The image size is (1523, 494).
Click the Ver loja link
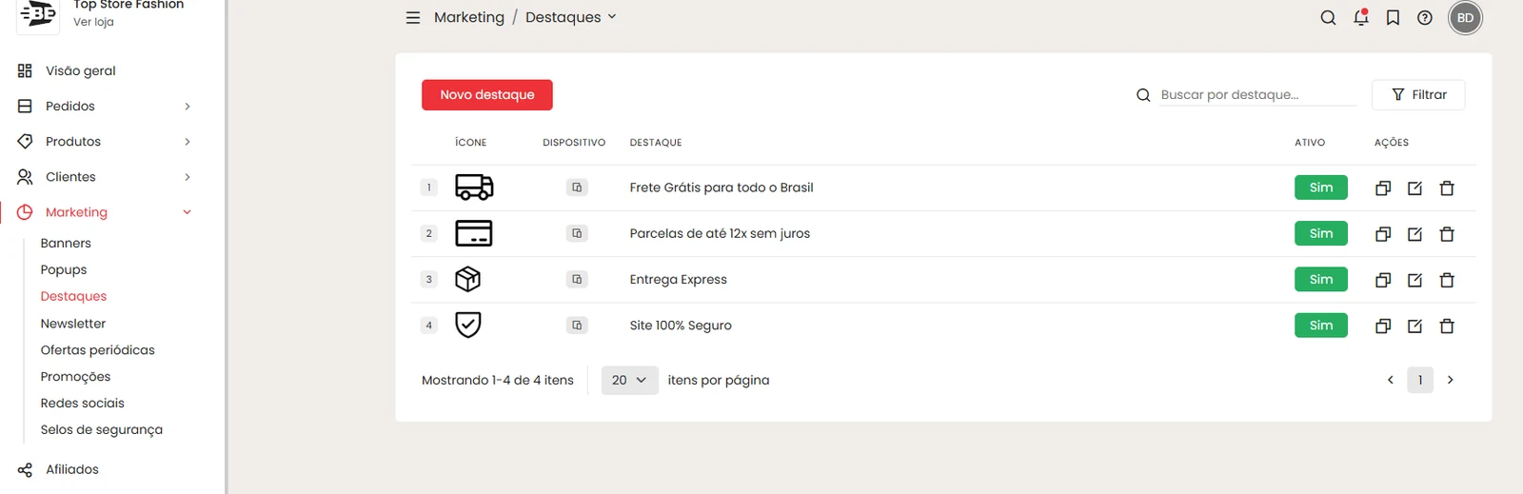93,22
